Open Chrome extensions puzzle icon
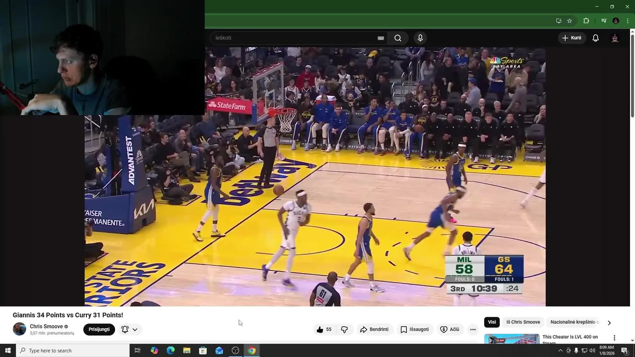The height and width of the screenshot is (357, 635). click(x=586, y=21)
